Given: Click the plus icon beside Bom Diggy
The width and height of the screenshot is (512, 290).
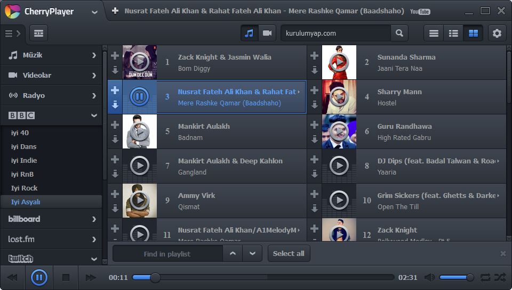Looking at the screenshot, I should tap(115, 56).
